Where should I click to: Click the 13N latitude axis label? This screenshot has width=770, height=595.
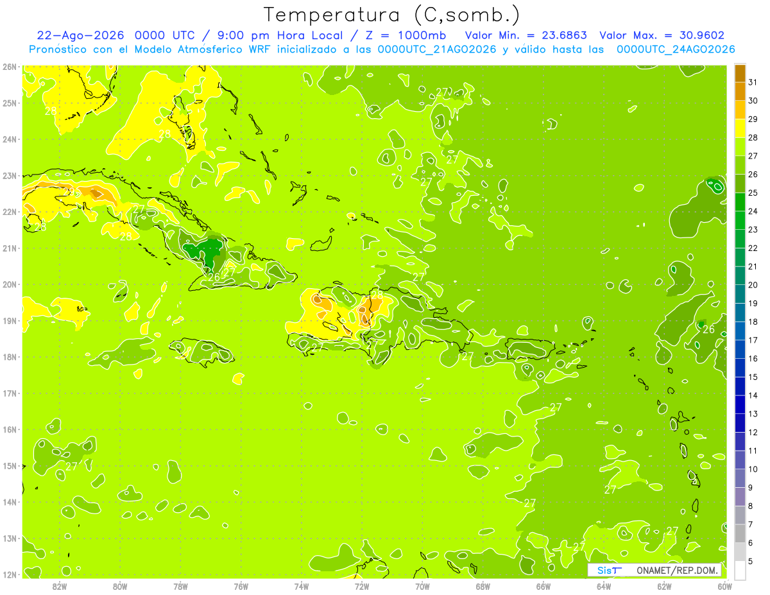click(10, 539)
